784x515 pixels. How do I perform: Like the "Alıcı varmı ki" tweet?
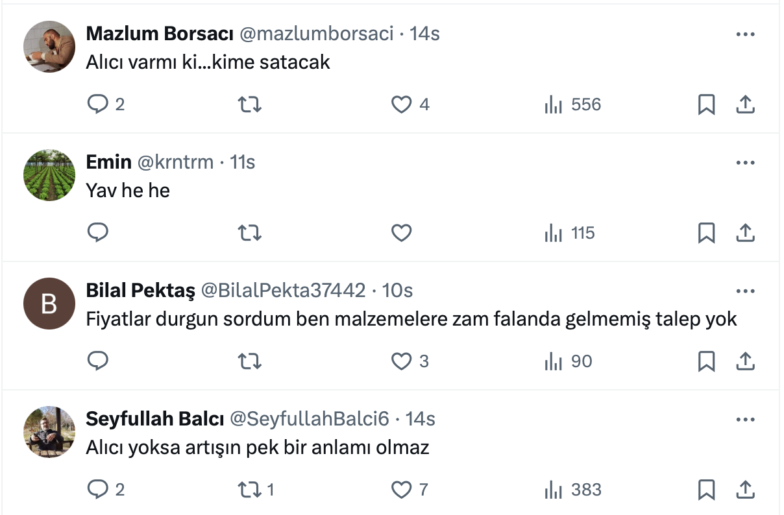pyautogui.click(x=402, y=104)
